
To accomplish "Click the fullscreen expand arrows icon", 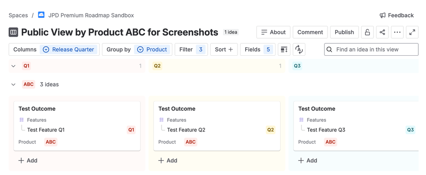I will pos(412,32).
